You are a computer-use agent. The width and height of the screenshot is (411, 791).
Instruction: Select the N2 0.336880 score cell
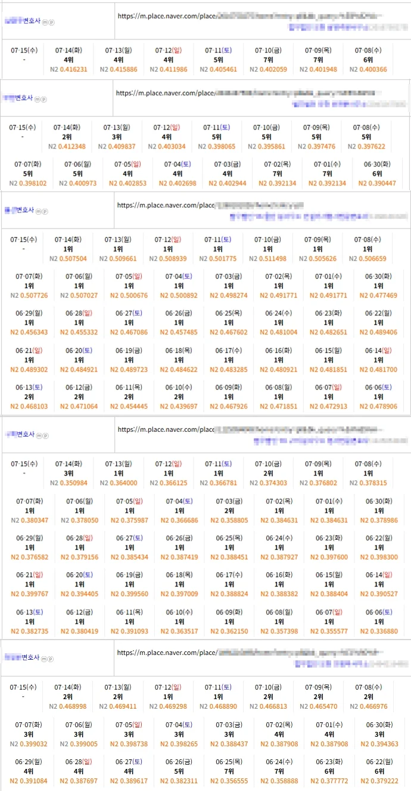click(x=379, y=631)
